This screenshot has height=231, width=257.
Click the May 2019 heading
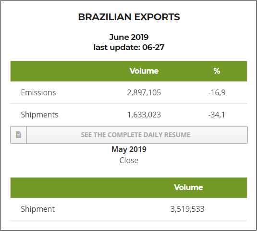[x=129, y=149]
